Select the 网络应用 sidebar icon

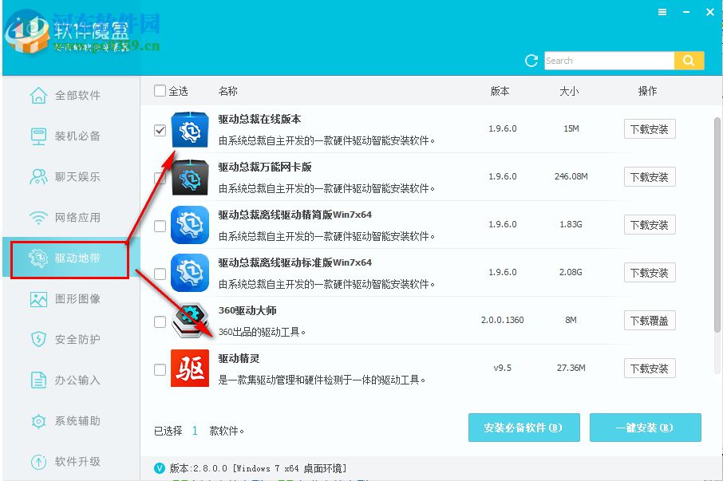click(38, 217)
